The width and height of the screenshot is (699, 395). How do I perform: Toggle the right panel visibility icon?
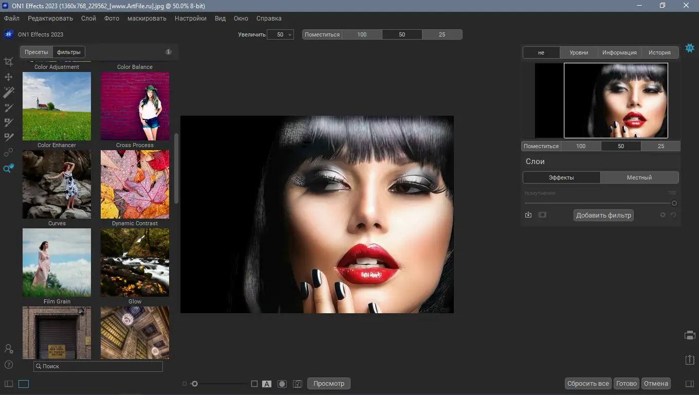point(690,384)
